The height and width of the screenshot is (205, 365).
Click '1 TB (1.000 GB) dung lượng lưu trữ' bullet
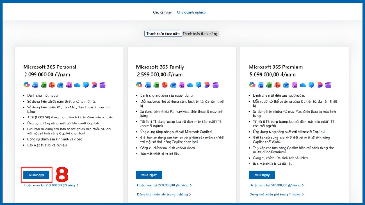(x=70, y=118)
